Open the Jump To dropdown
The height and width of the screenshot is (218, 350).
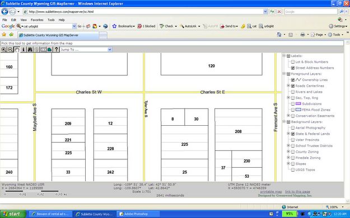pyautogui.click(x=86, y=50)
